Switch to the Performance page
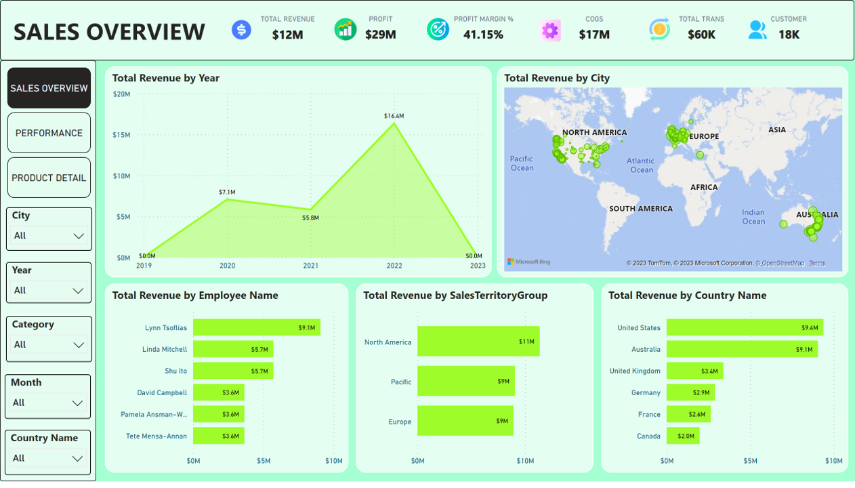 (x=49, y=133)
